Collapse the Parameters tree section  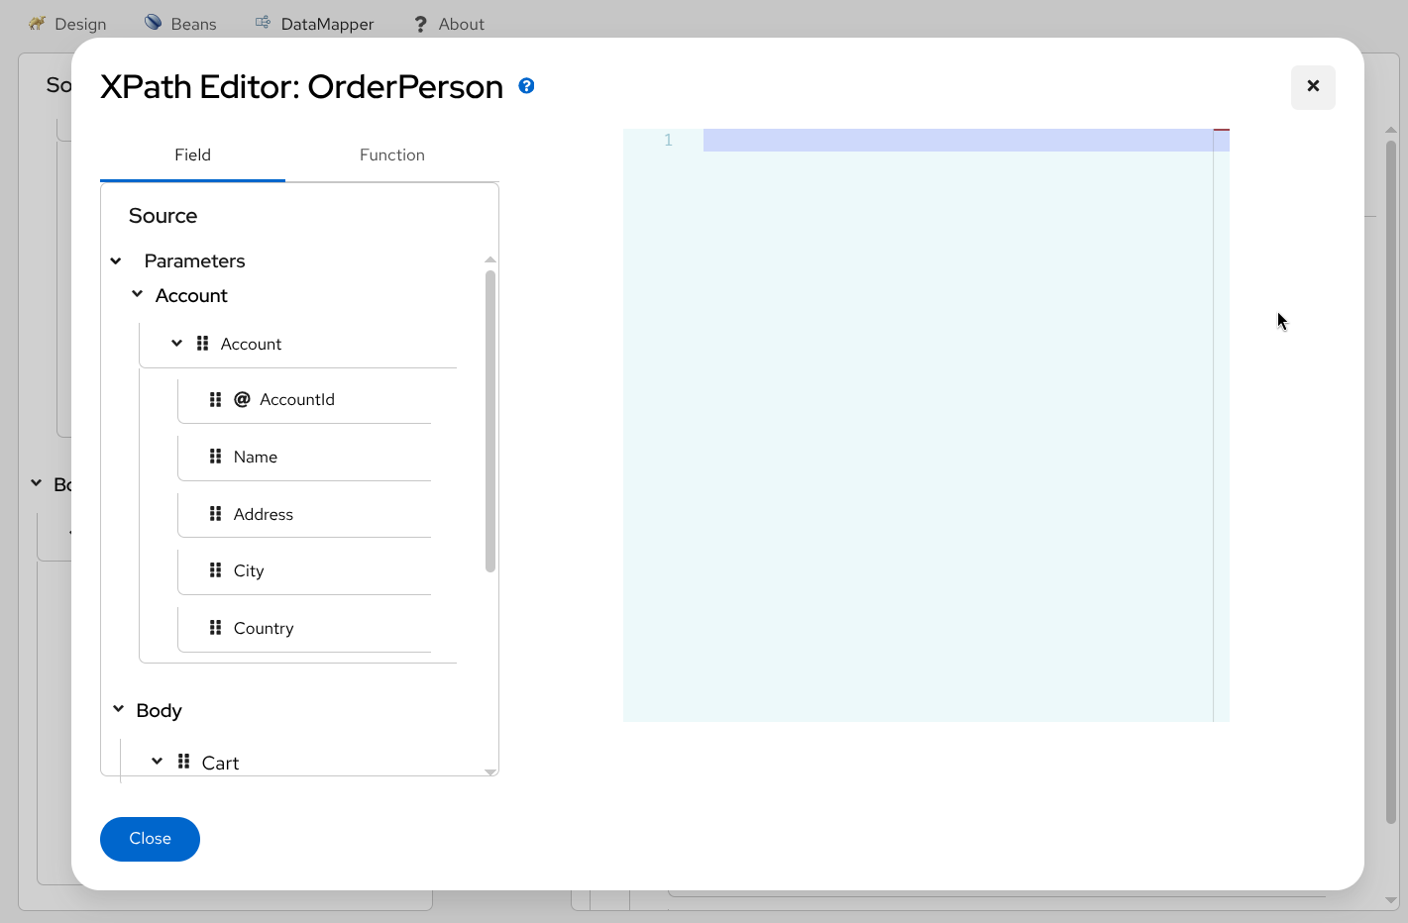116,260
